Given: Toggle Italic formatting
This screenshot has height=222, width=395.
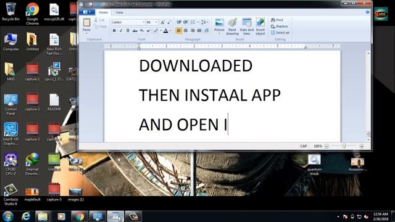Looking at the screenshot, I should [121, 31].
